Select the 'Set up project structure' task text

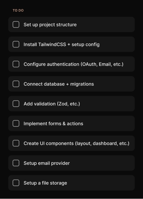50,25
